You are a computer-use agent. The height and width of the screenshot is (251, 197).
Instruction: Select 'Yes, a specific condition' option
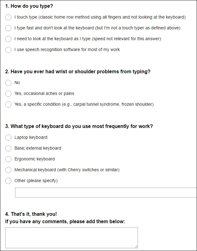[x=8, y=104]
